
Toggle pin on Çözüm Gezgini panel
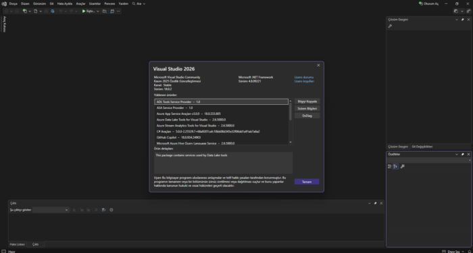click(x=463, y=20)
